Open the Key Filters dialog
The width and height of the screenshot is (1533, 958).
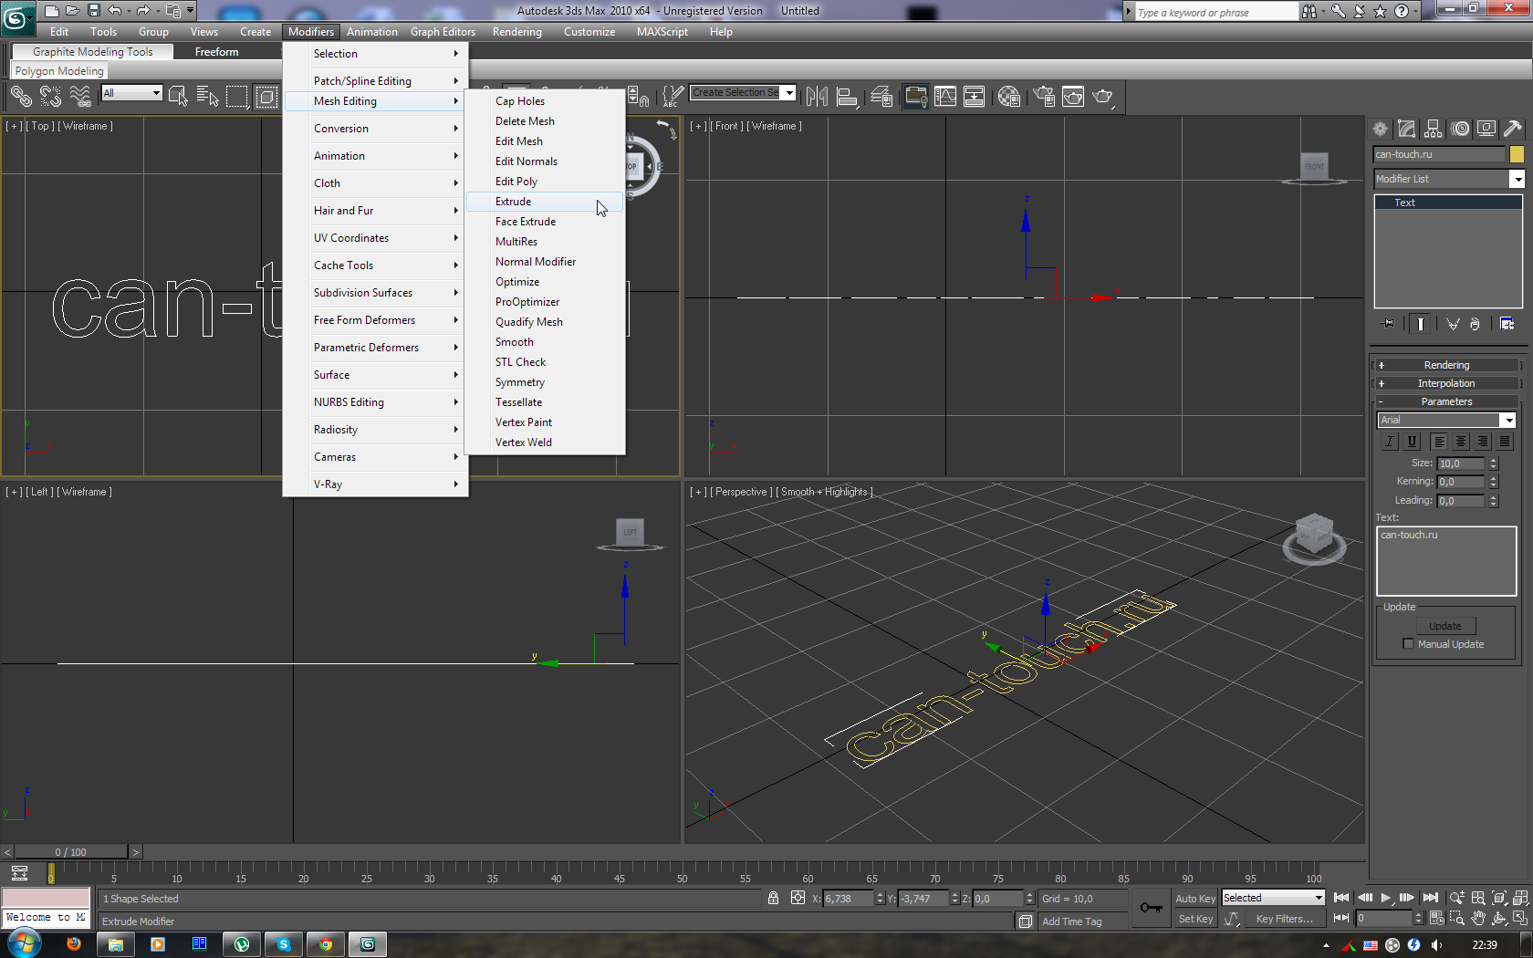(1284, 919)
